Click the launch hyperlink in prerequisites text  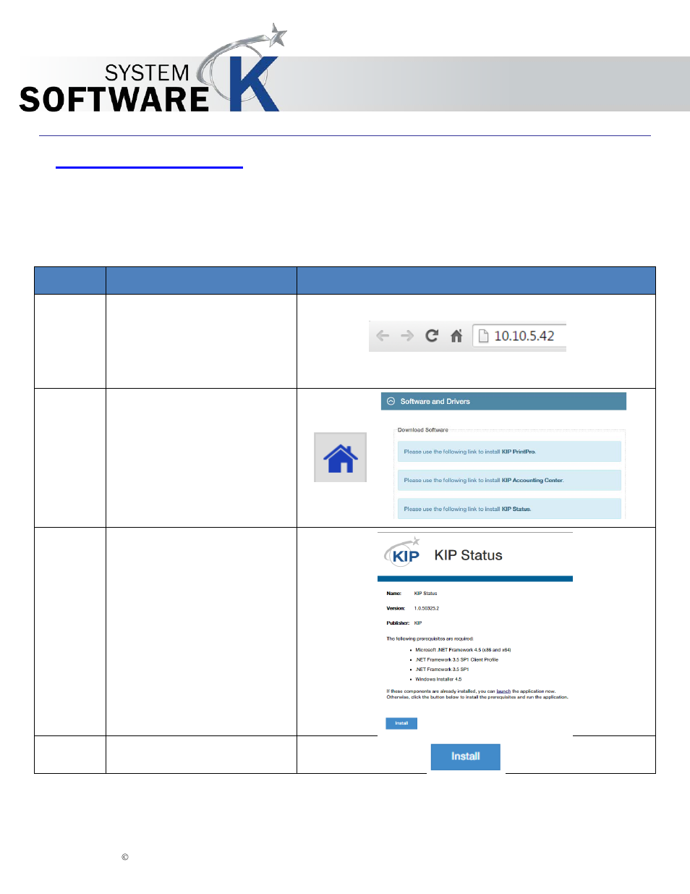[503, 691]
